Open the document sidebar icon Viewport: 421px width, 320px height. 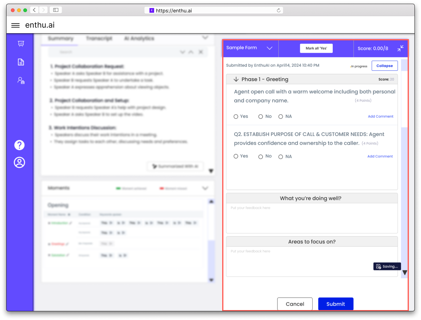coord(21,62)
